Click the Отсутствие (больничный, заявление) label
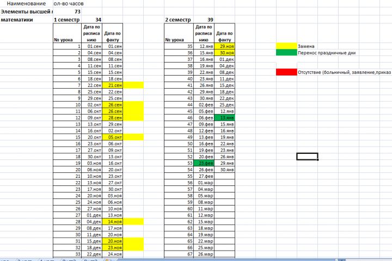This screenshot has height=261, width=392. [x=344, y=72]
